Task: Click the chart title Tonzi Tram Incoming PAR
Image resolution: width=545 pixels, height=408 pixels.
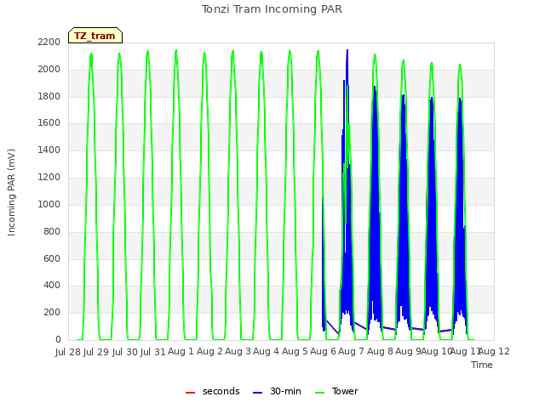Action: [272, 9]
